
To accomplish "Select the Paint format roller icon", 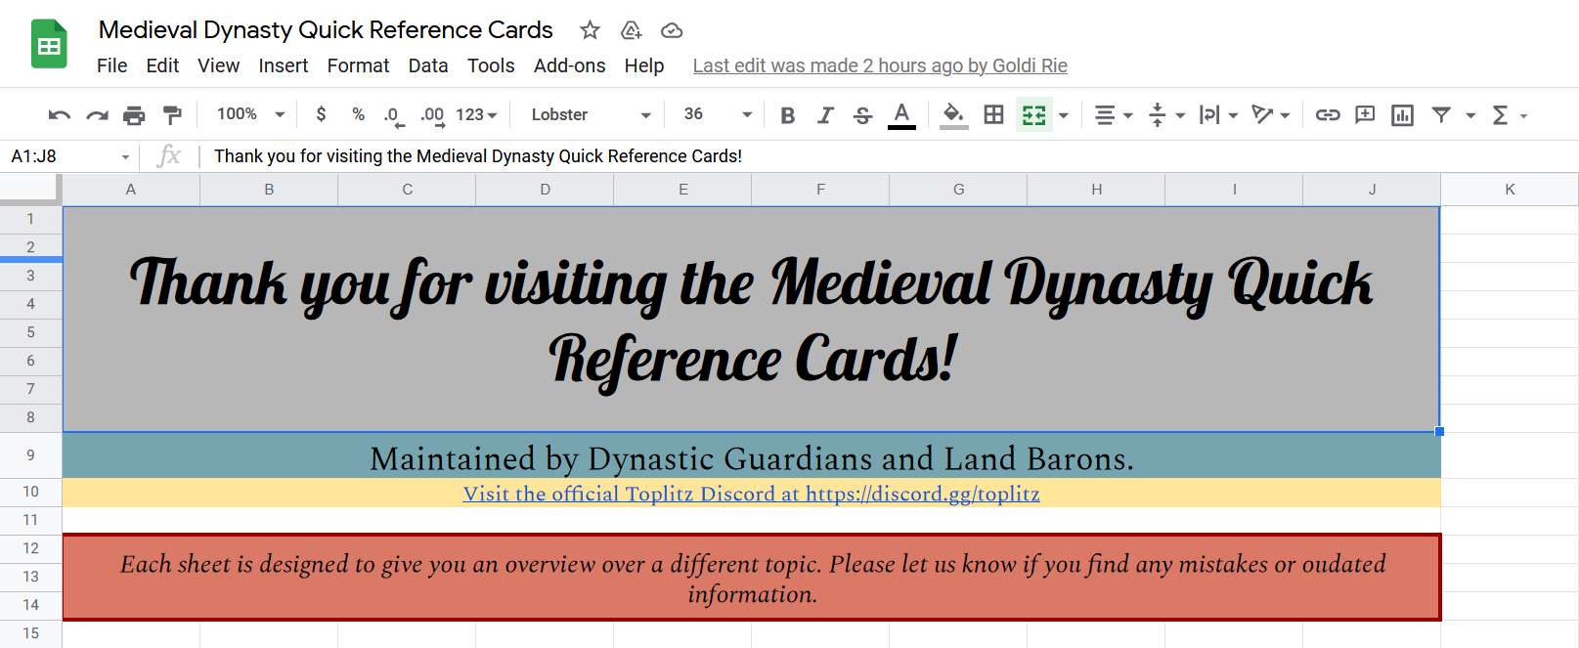I will click(172, 115).
